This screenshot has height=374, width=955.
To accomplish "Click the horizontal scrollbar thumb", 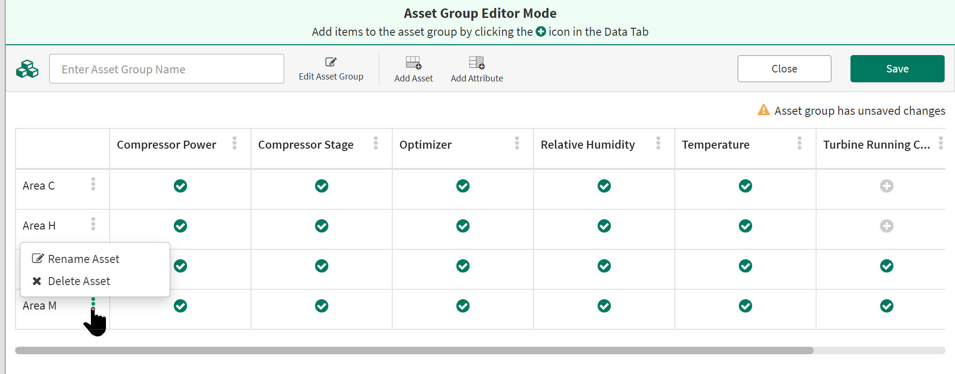I will (x=414, y=350).
